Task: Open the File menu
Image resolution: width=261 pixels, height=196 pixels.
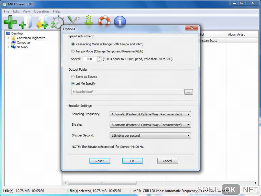Action: click(7, 11)
